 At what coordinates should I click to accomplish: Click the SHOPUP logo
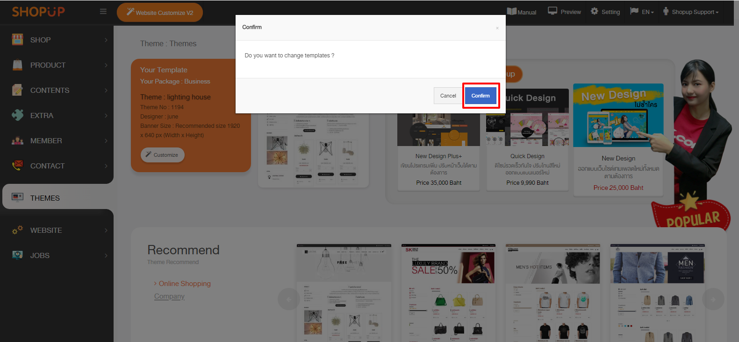coord(38,12)
